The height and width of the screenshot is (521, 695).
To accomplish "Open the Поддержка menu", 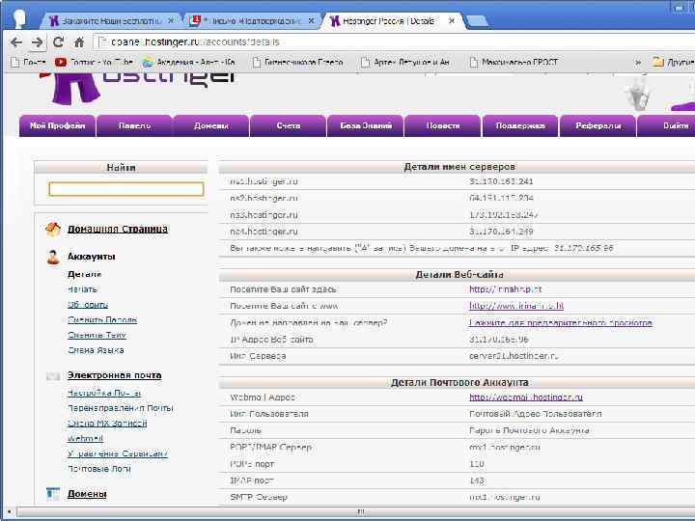I will pos(520,125).
